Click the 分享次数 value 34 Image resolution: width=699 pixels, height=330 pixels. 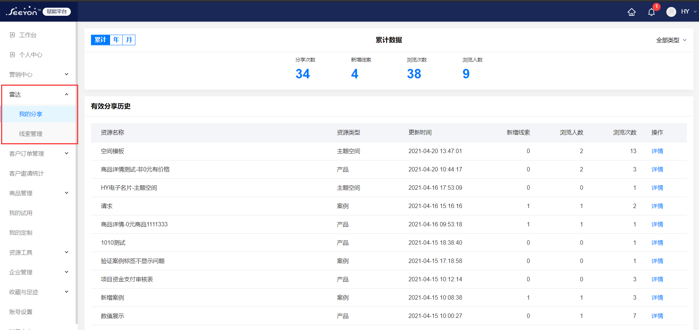(x=303, y=74)
